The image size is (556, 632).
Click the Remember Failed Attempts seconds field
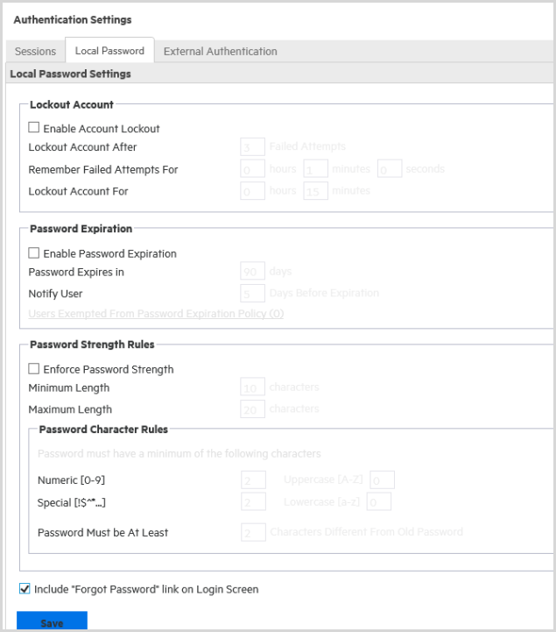click(390, 169)
